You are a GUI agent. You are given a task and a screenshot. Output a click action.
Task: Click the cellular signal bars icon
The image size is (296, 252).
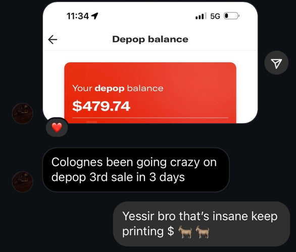pyautogui.click(x=201, y=16)
